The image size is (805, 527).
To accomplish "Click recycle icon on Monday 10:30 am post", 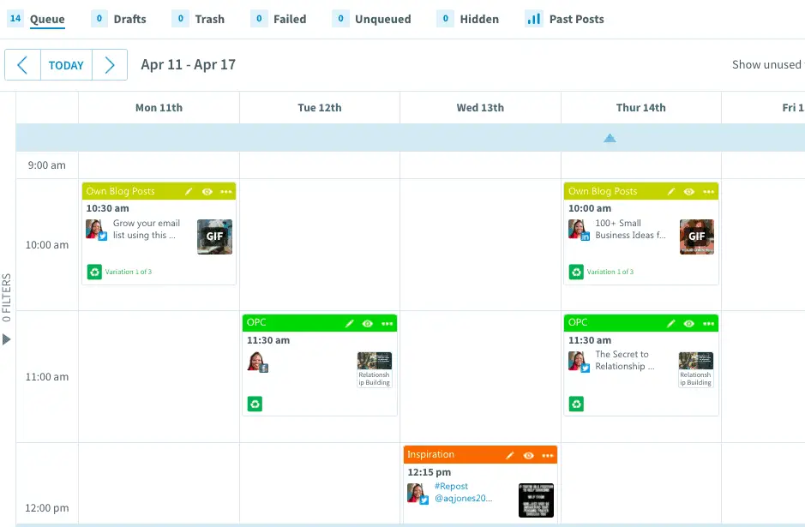I will (94, 272).
